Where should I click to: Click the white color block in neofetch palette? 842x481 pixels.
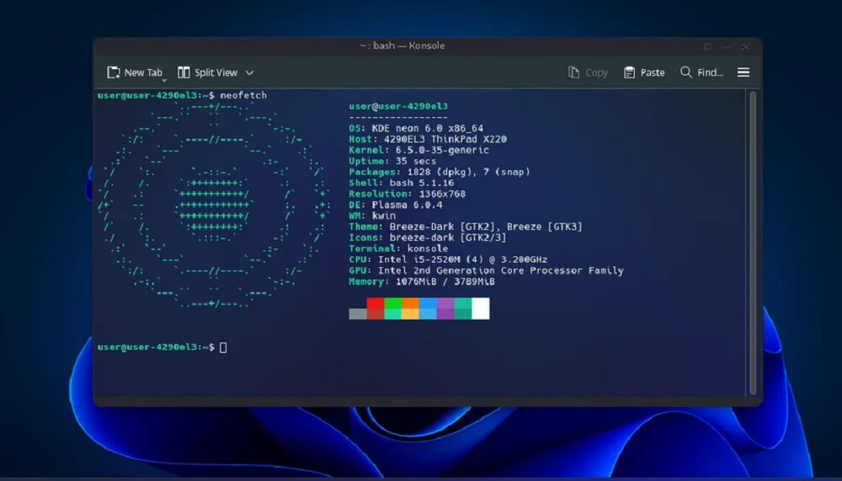(x=480, y=309)
